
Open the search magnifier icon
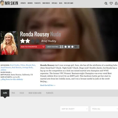point(106,3)
